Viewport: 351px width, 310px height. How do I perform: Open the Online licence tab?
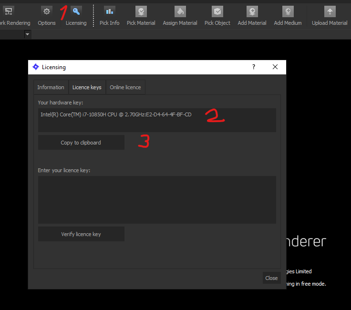point(125,87)
